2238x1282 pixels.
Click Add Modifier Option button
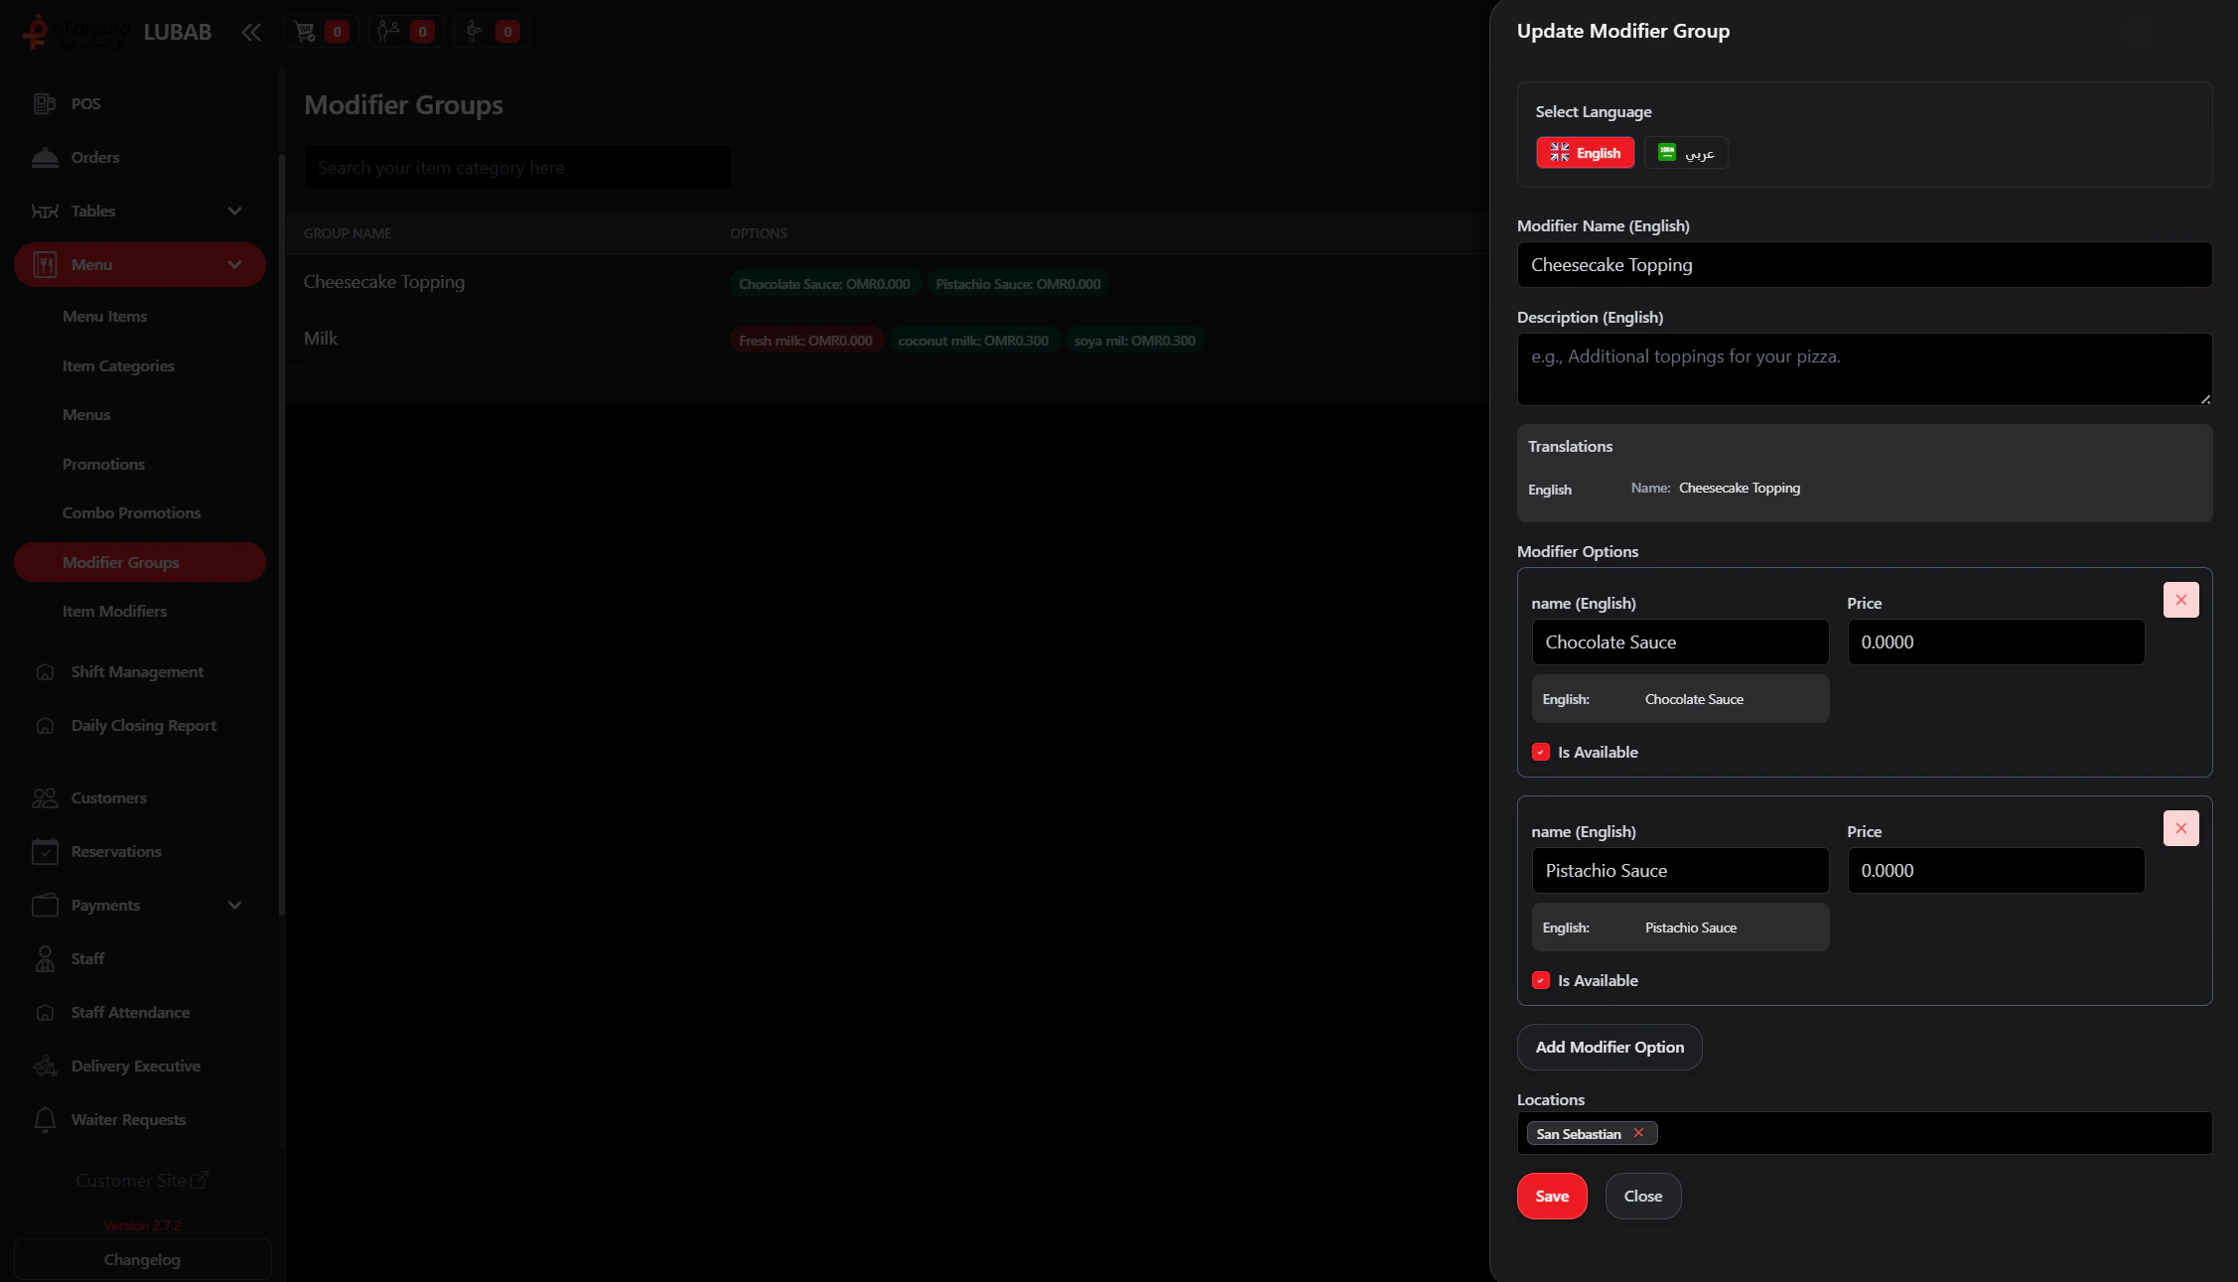1609,1047
